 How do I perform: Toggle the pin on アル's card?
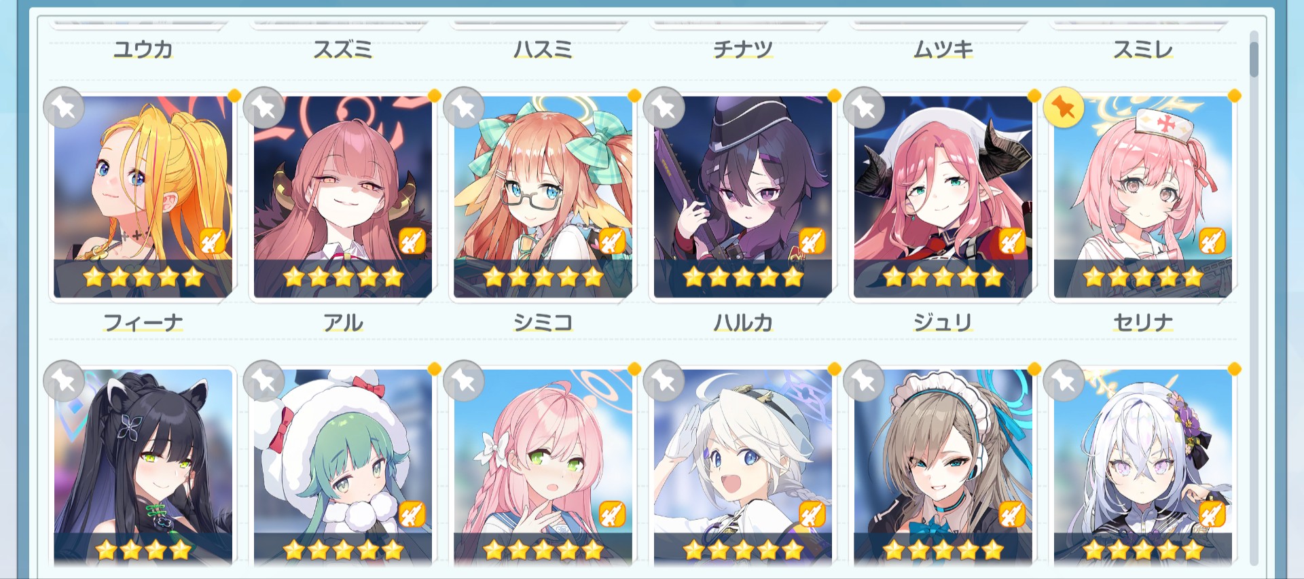(264, 107)
